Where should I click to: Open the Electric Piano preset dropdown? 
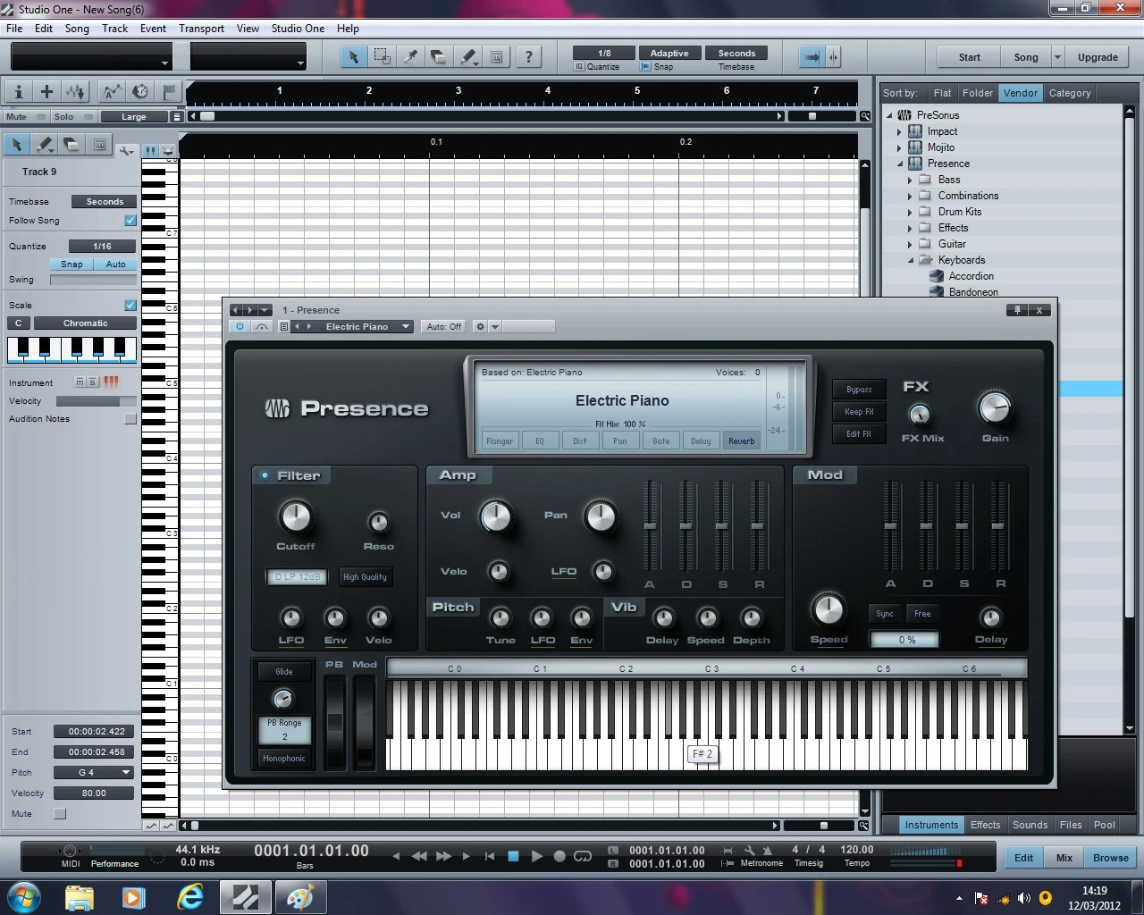405,327
